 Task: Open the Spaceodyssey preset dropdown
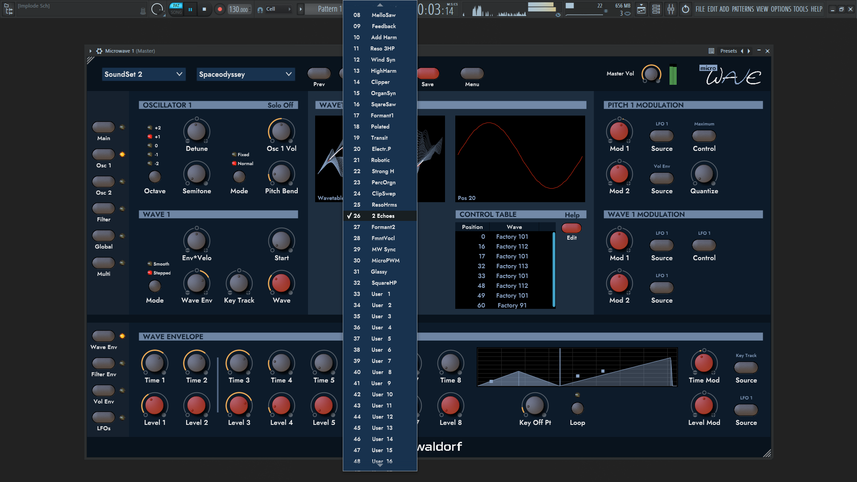tap(245, 74)
